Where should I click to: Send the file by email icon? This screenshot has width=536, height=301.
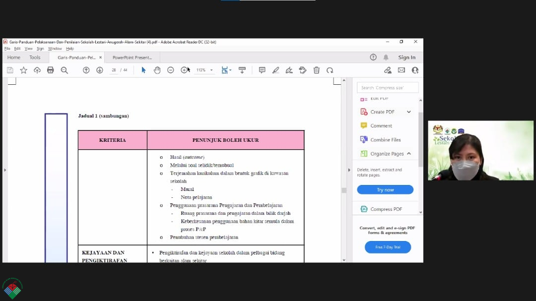402,70
